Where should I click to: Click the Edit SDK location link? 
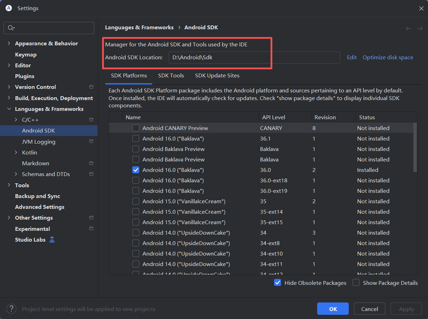(352, 57)
